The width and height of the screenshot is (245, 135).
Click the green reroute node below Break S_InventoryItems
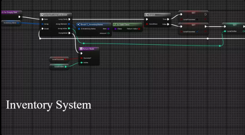84,43
